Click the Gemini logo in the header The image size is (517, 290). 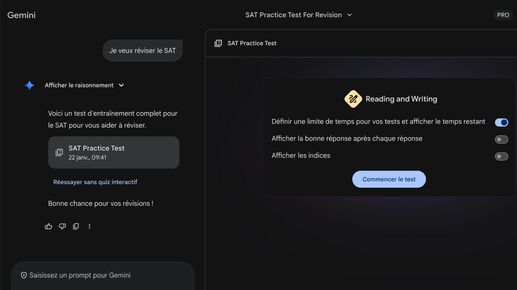(x=22, y=15)
